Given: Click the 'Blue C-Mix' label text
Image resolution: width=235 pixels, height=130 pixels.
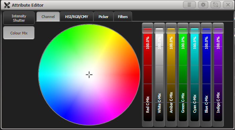Looking at the screenshot, I should [206, 104].
